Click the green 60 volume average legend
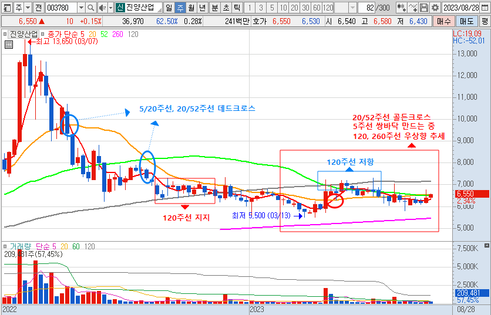The width and height of the screenshot is (491, 315). click(x=76, y=246)
